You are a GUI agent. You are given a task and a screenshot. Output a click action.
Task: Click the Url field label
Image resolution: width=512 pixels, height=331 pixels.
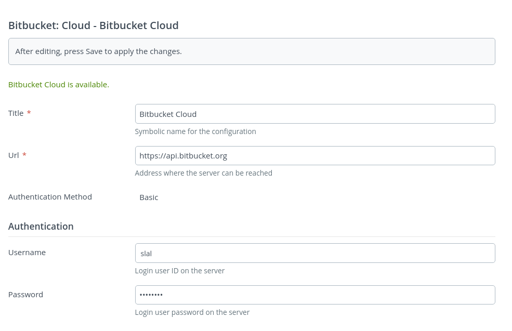[14, 155]
